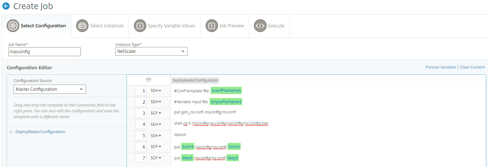Click the DeployMasterConfiguration label above the commands
Screen dimensions: 488x167
click(x=195, y=80)
